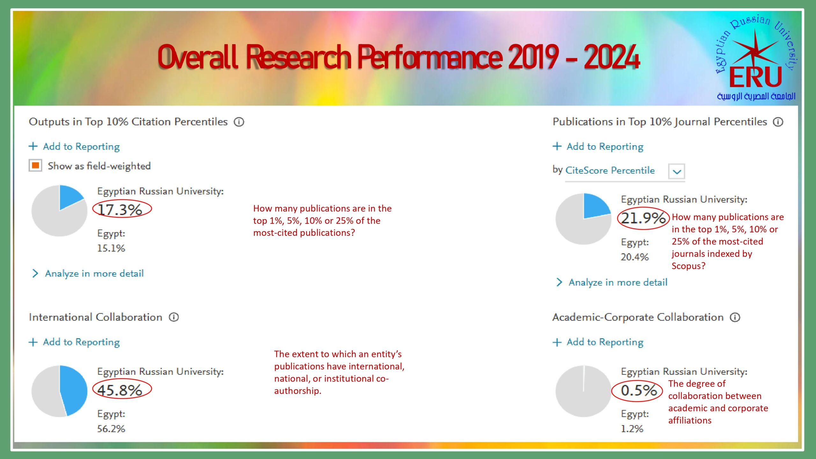Open info icon for Outputs in Top 10% Citation Percentiles

(239, 122)
